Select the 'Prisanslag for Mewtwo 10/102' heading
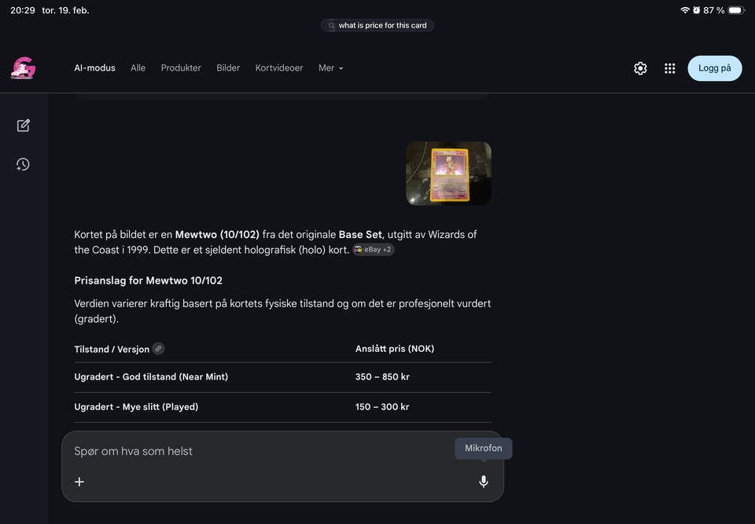Screen dimensions: 755x524 pos(149,280)
